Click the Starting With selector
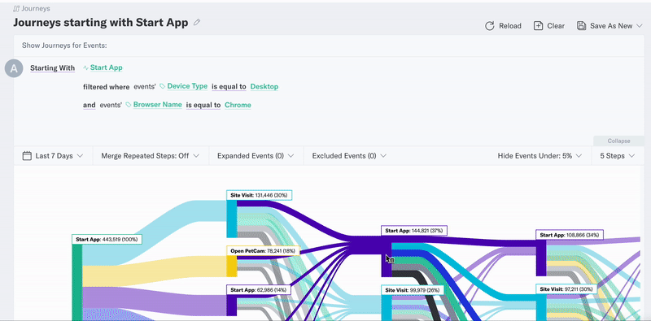651x321 pixels. coord(52,68)
